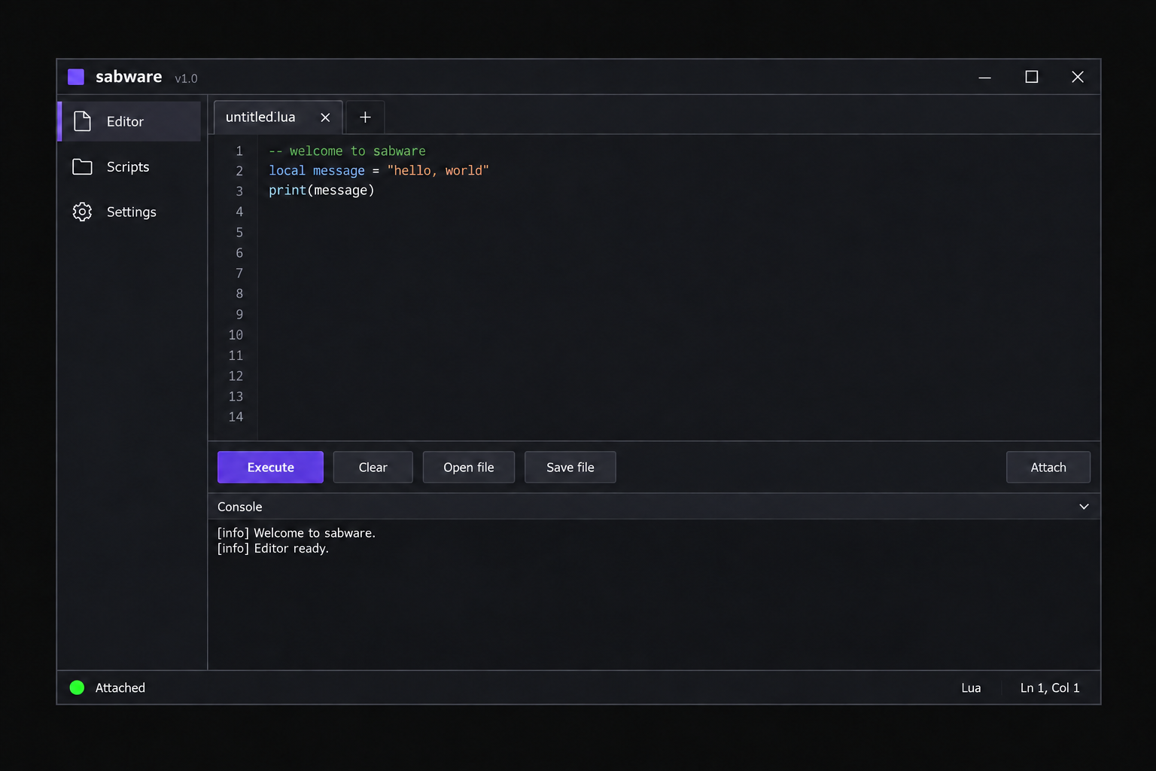Click the purple sabware logo icon
1156x771 pixels.
[76, 77]
